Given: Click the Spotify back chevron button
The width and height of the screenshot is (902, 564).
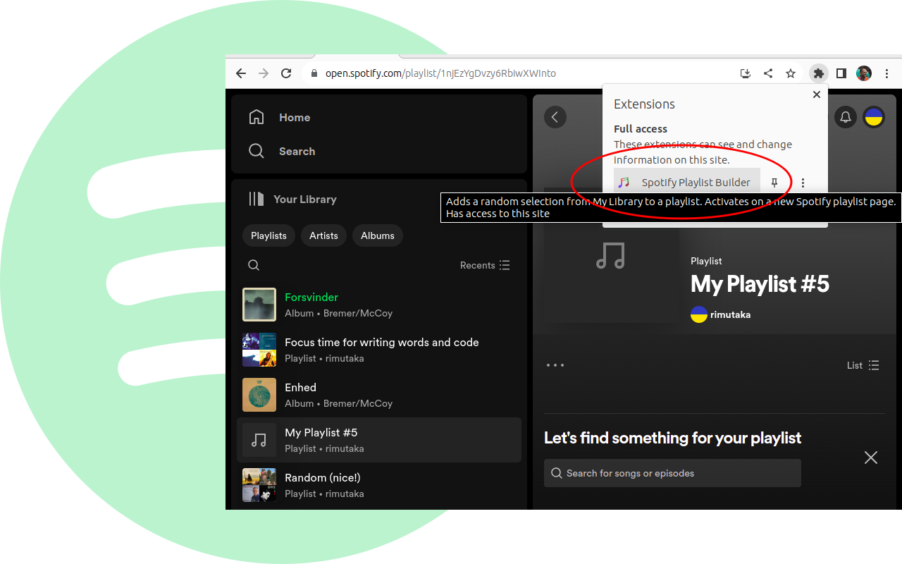Looking at the screenshot, I should (x=555, y=117).
